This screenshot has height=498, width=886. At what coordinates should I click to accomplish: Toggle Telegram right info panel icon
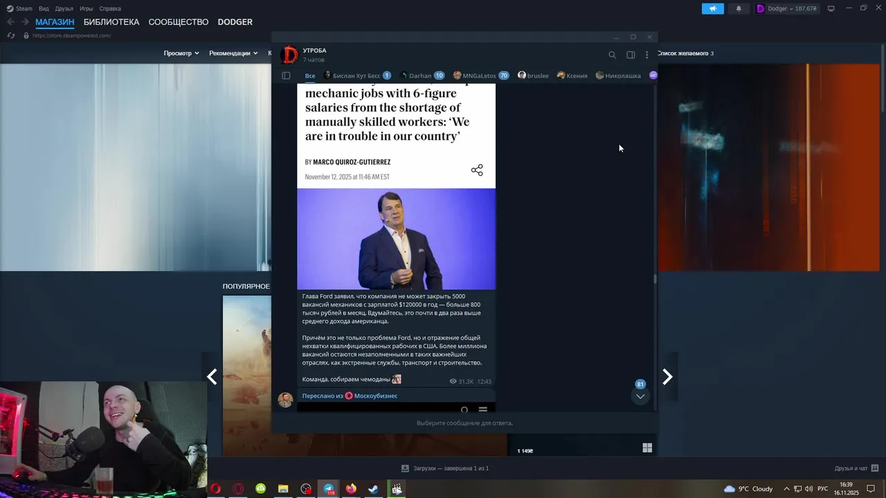(x=631, y=55)
